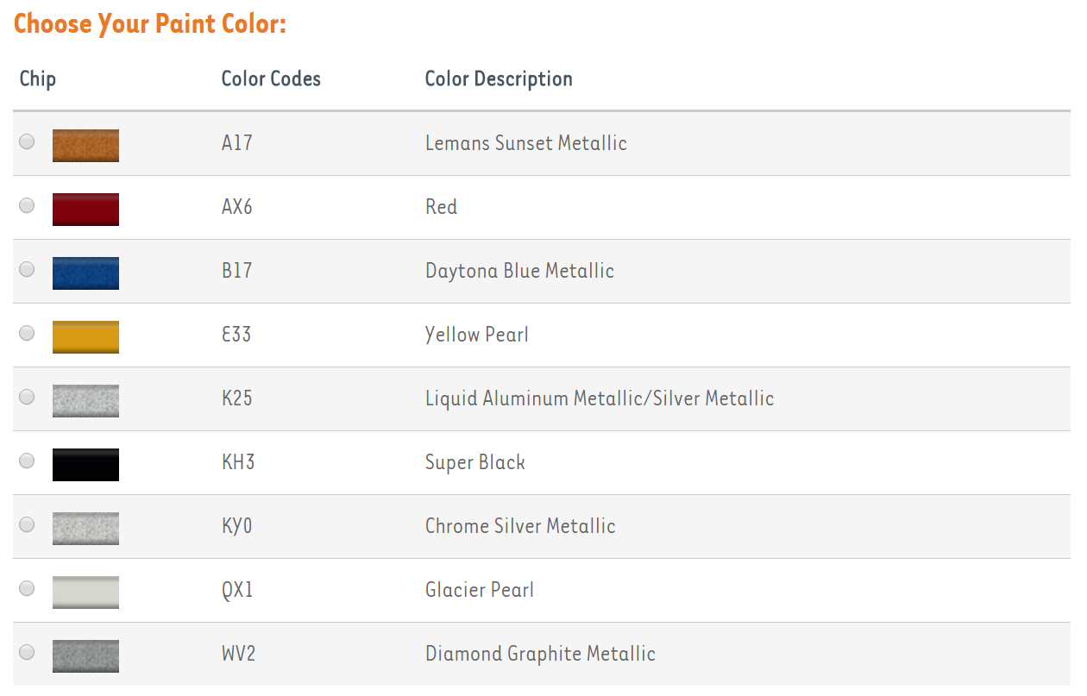Click the orange Lemans Sunset paint chip
Viewport: 1087px width, 696px height.
click(85, 146)
